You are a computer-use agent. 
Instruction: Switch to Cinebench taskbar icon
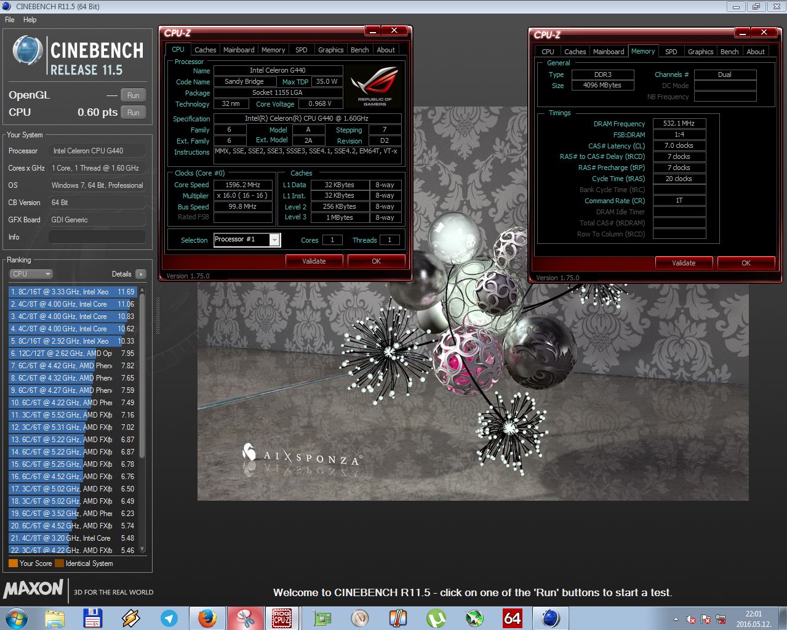point(550,618)
